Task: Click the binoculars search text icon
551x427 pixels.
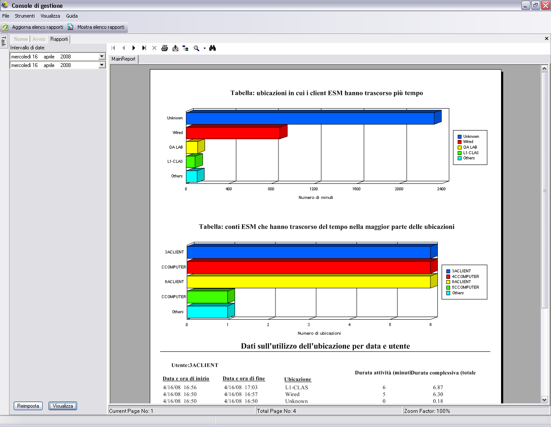Action: point(212,48)
